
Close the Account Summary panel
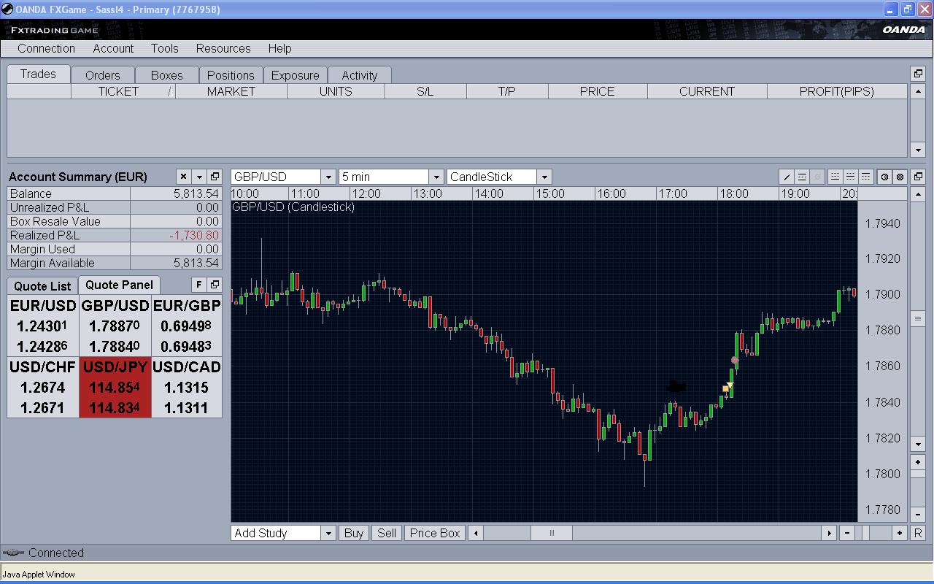pyautogui.click(x=183, y=177)
